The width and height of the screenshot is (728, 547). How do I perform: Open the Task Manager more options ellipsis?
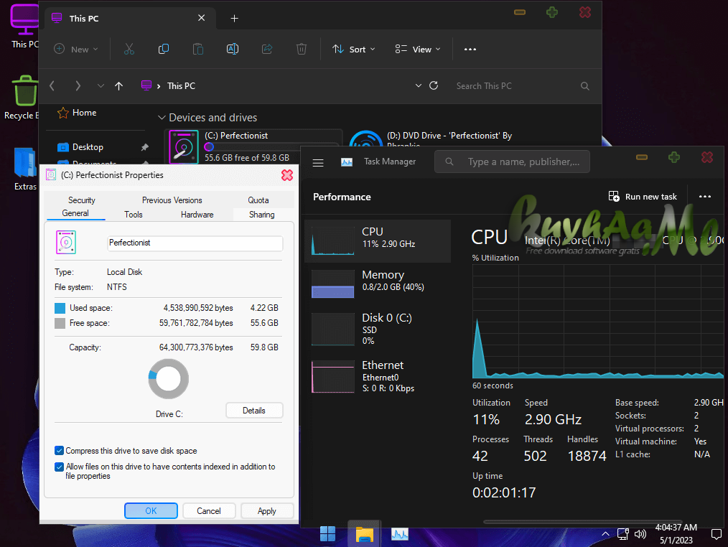click(x=705, y=197)
